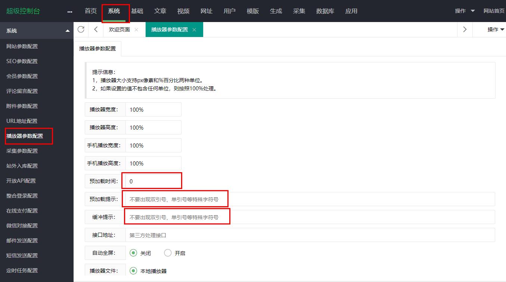506x282 pixels.
Task: Close the 欢迎页面 tab
Action: pos(136,30)
